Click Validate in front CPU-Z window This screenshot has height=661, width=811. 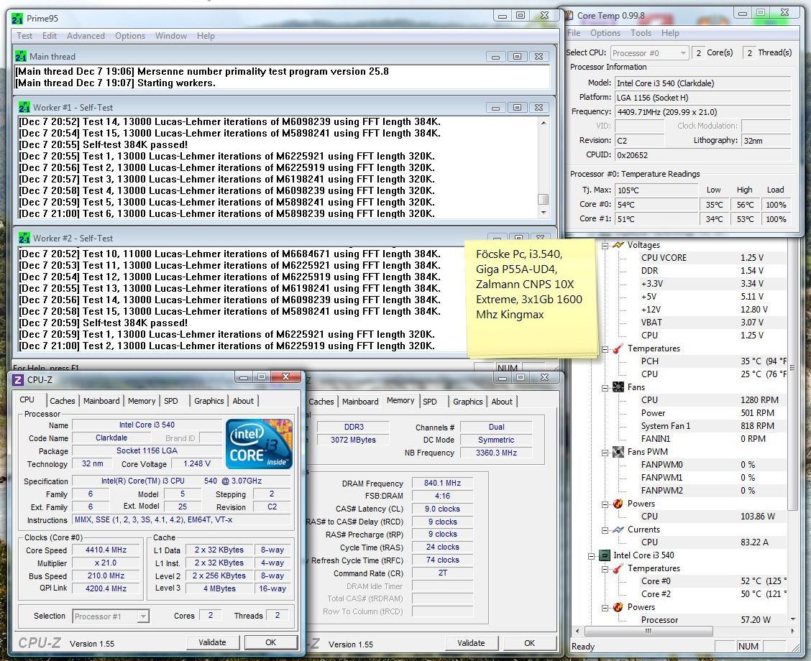coord(213,642)
